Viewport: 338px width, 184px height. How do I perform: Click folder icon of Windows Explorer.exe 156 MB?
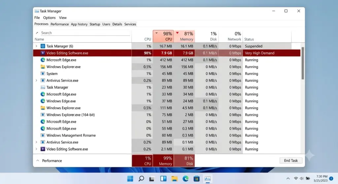(43, 66)
